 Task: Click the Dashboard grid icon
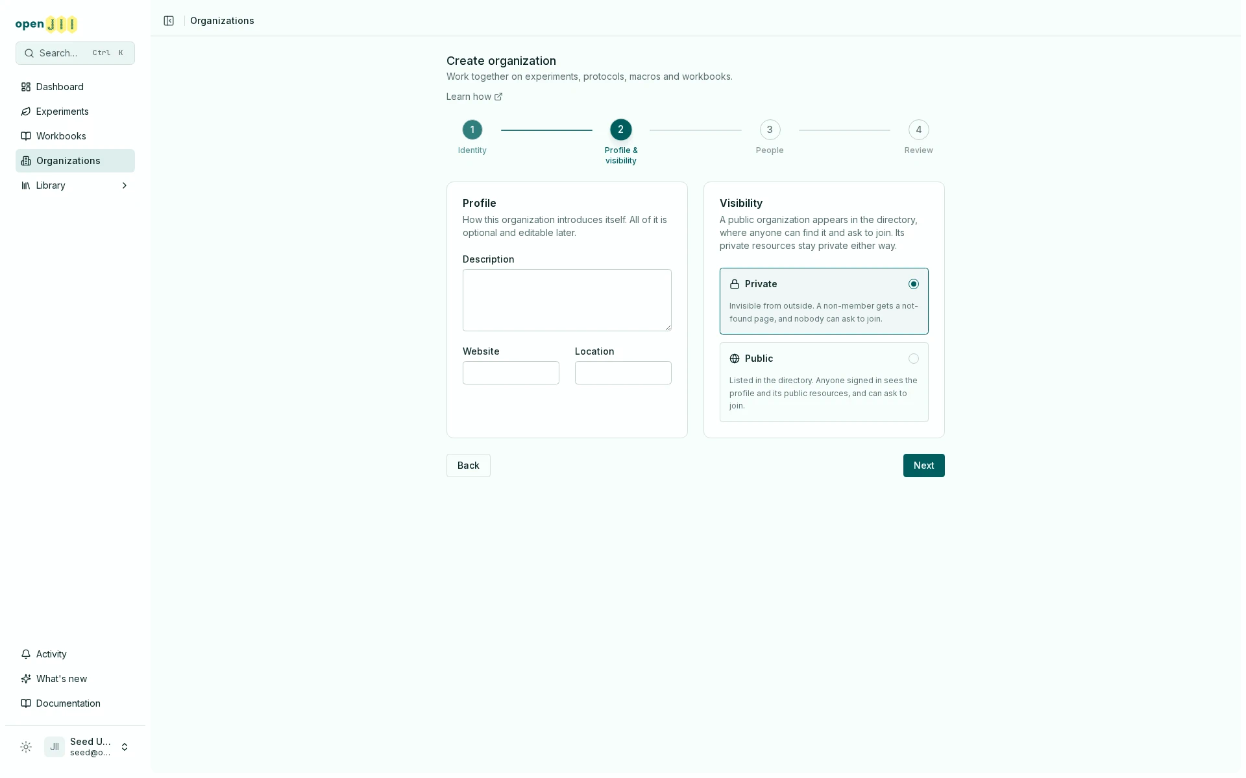pyautogui.click(x=26, y=87)
